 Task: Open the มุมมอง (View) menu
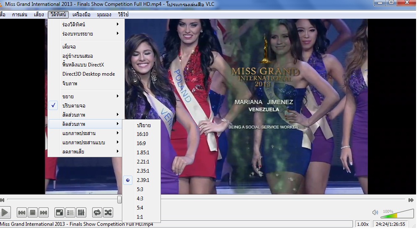pos(104,14)
